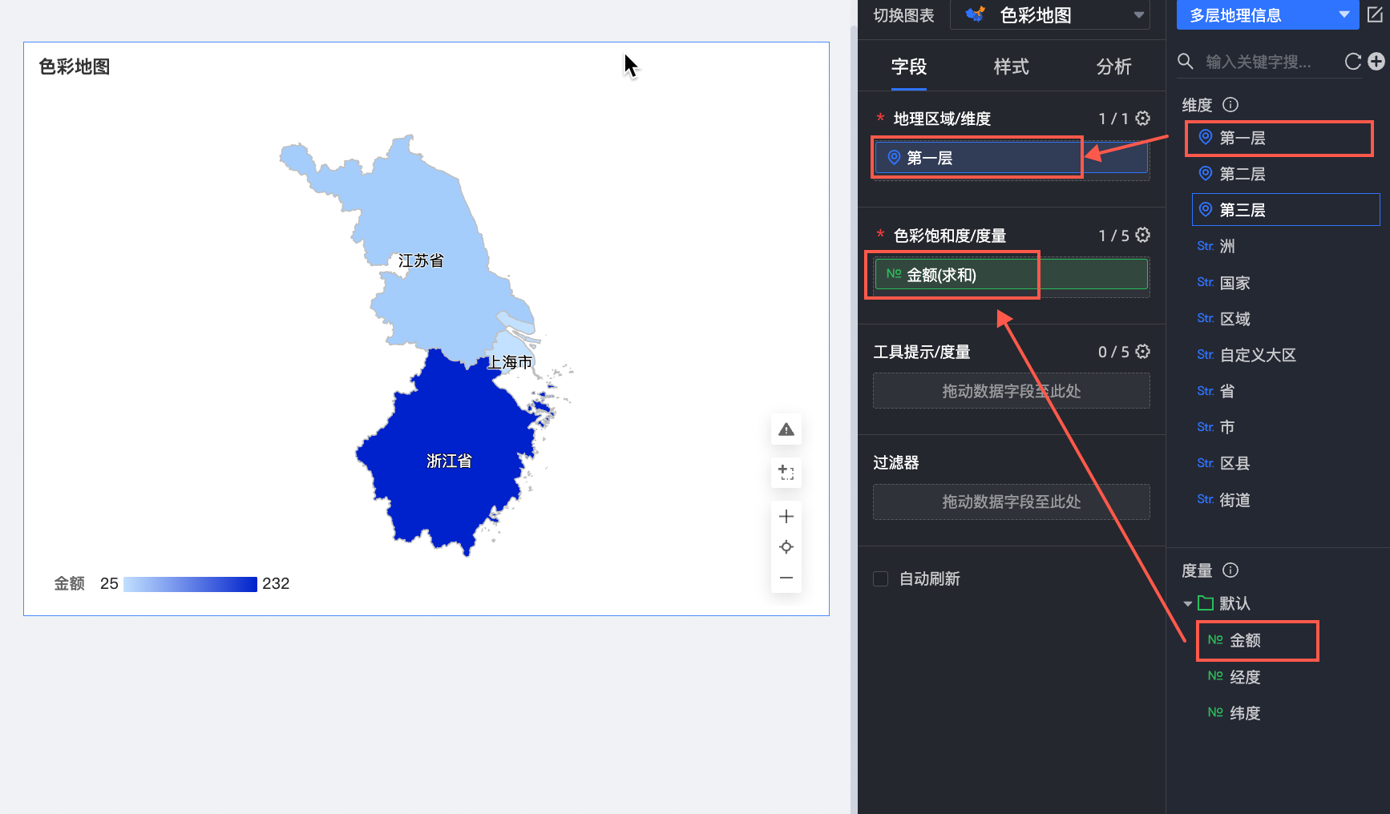Select the 自定义大区 string field
The image size is (1390, 814).
tap(1285, 355)
